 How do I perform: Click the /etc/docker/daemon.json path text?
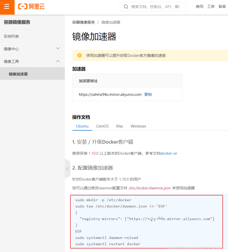click(150, 188)
